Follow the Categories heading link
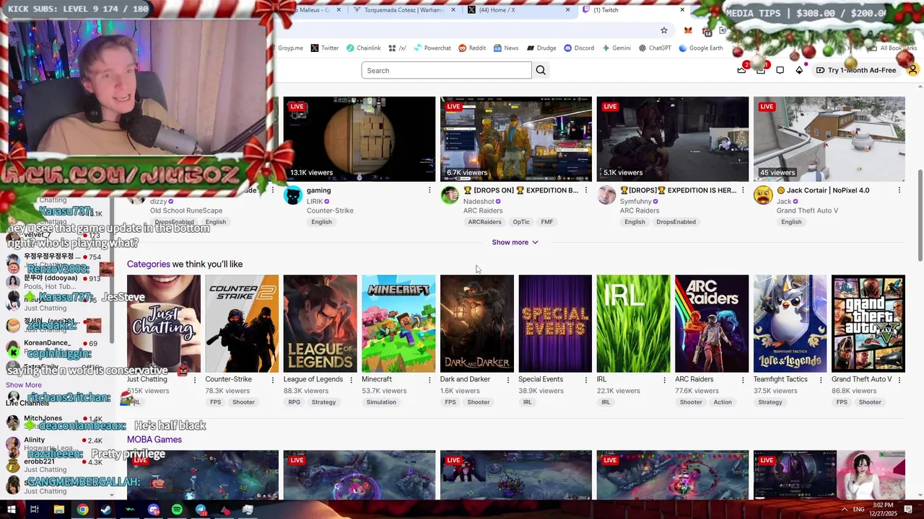924x519 pixels. [x=149, y=264]
